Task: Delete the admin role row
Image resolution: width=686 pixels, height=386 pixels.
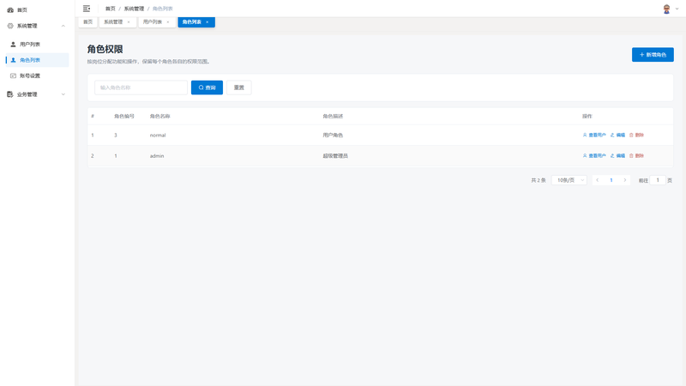Action: [636, 156]
